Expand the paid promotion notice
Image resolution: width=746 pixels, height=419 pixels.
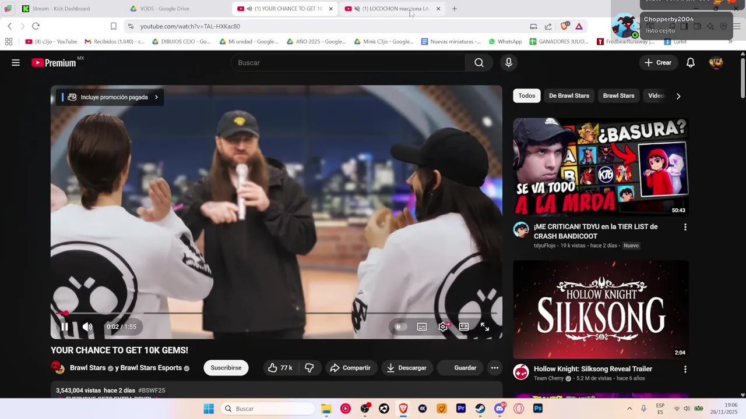(110, 97)
